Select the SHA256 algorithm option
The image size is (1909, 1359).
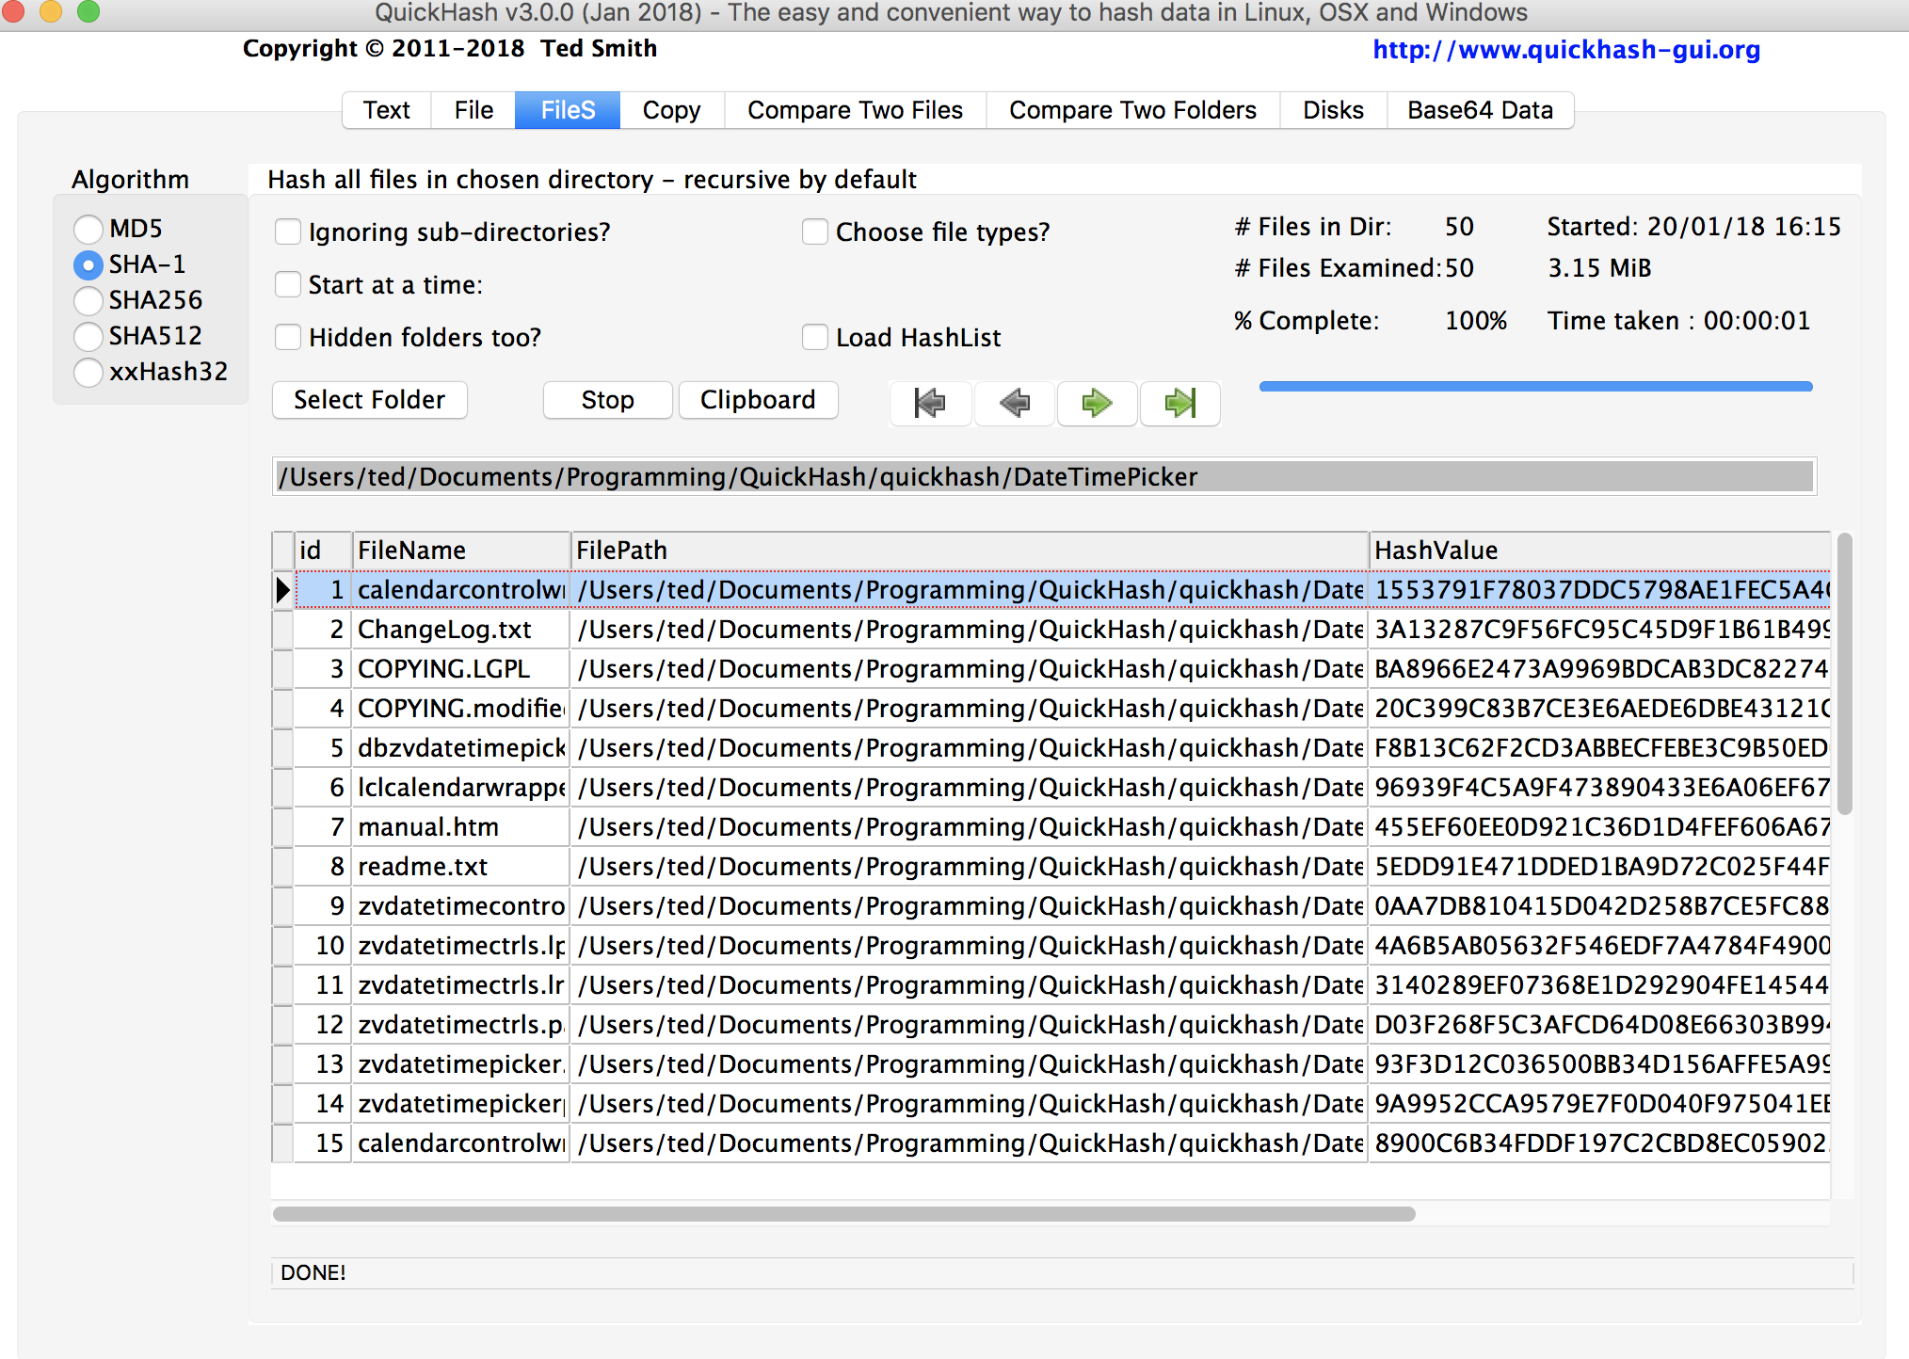click(x=88, y=300)
